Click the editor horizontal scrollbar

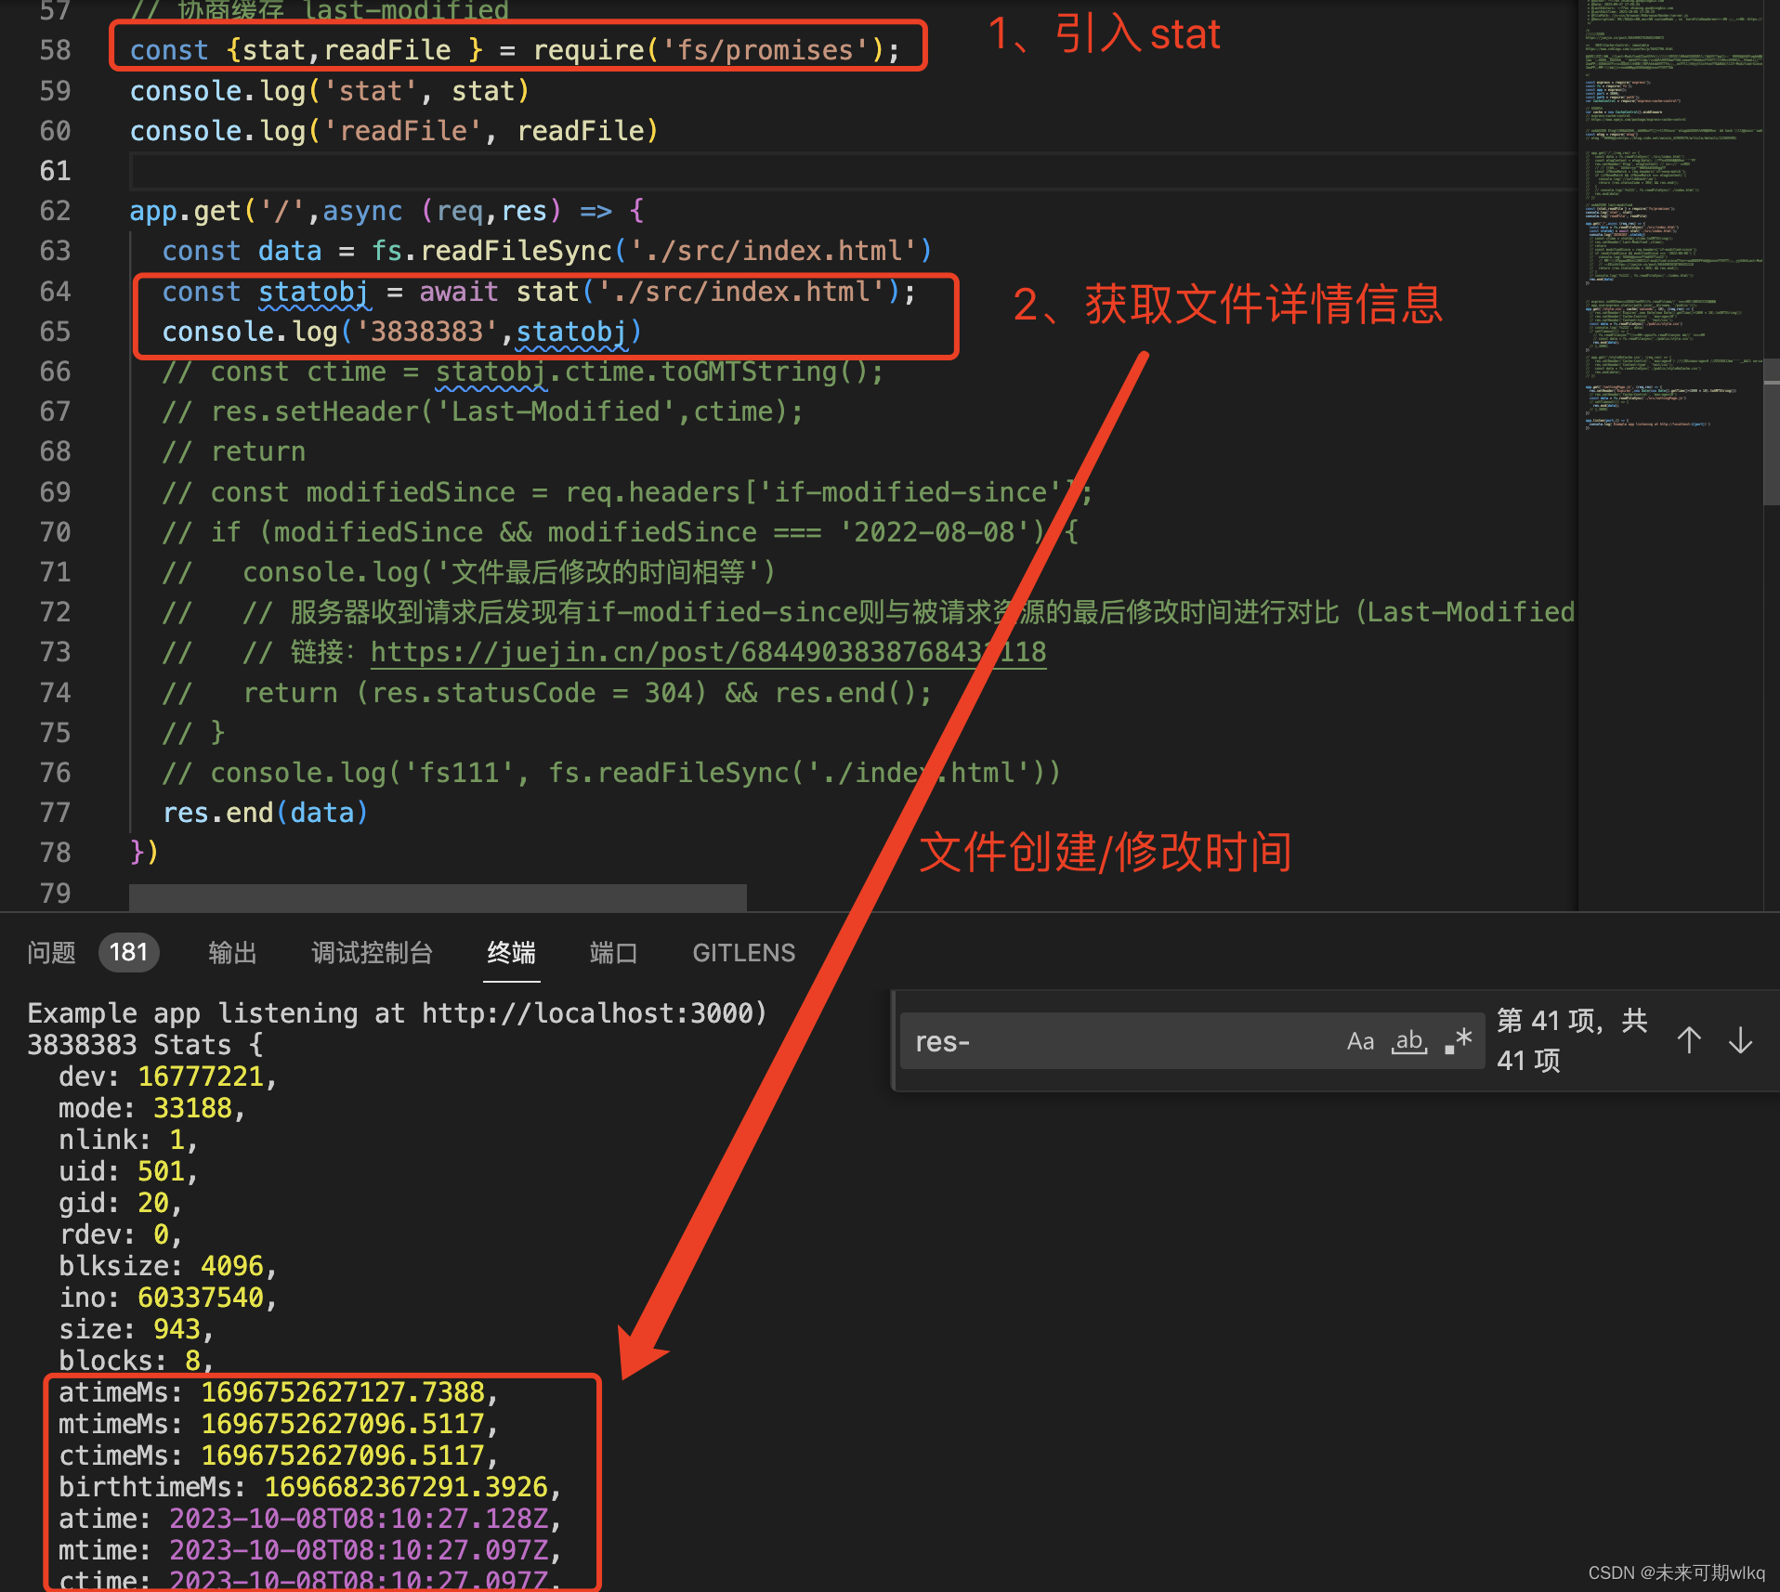click(x=438, y=897)
